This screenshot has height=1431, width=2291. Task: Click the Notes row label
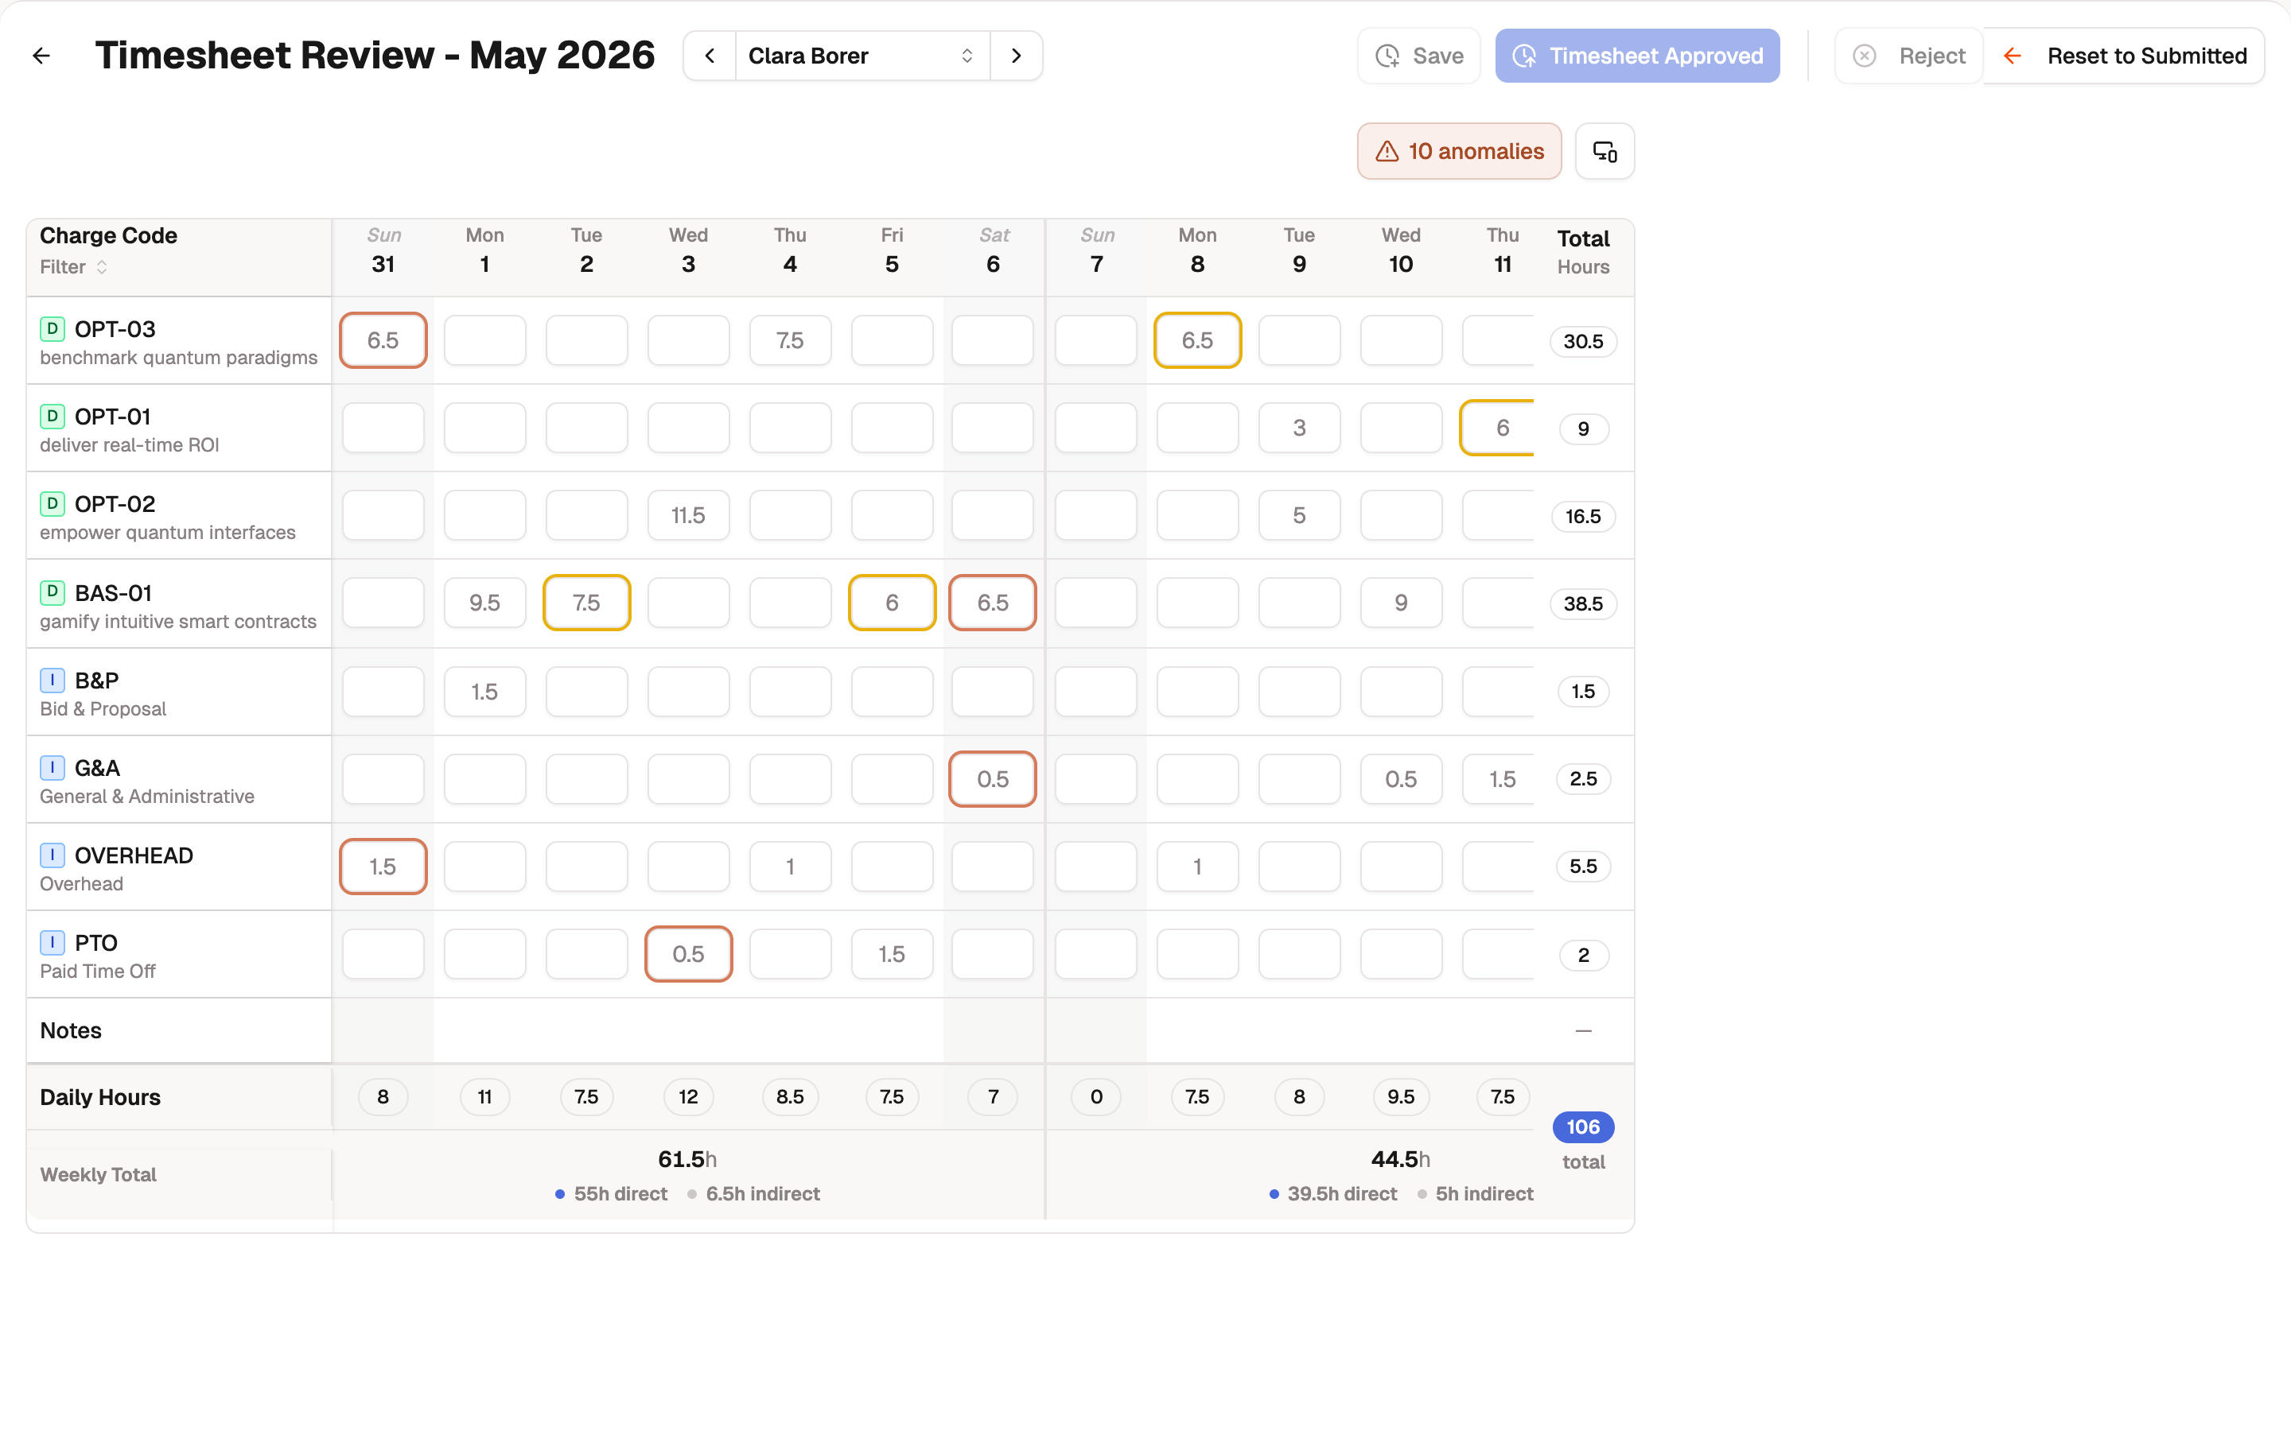(71, 1030)
